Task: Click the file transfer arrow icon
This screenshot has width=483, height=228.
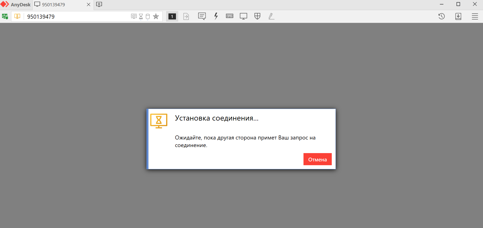Action: point(186,16)
